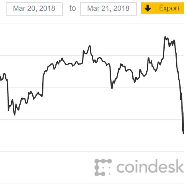Click the download arrow icon on Export
The height and width of the screenshot is (189, 187).
148,8
